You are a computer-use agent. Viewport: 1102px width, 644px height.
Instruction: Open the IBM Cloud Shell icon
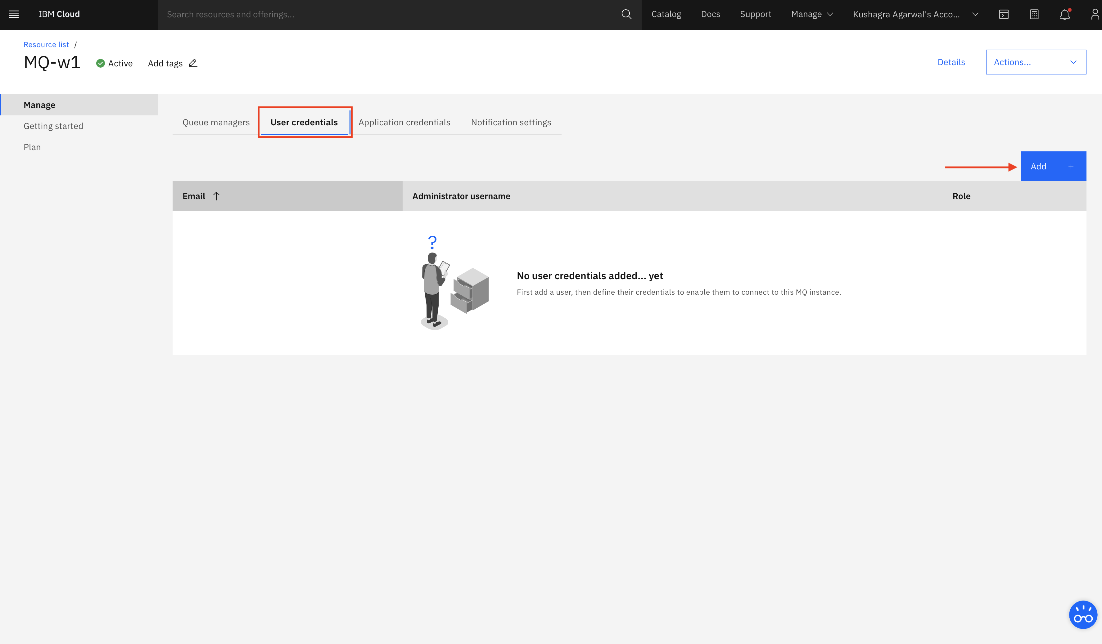pos(1004,14)
